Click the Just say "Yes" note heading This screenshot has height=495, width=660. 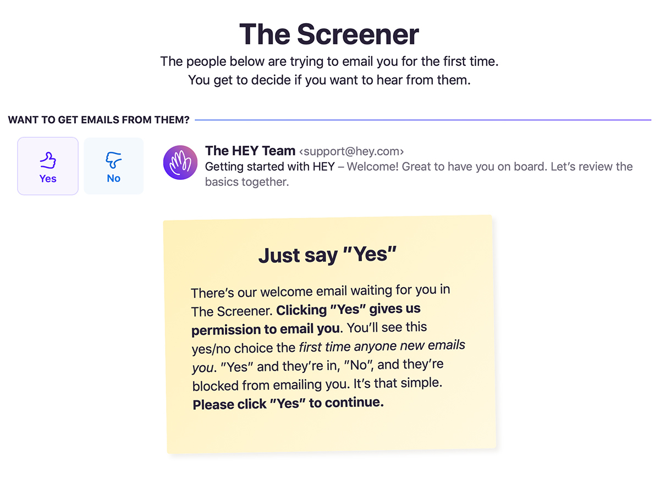pos(328,255)
